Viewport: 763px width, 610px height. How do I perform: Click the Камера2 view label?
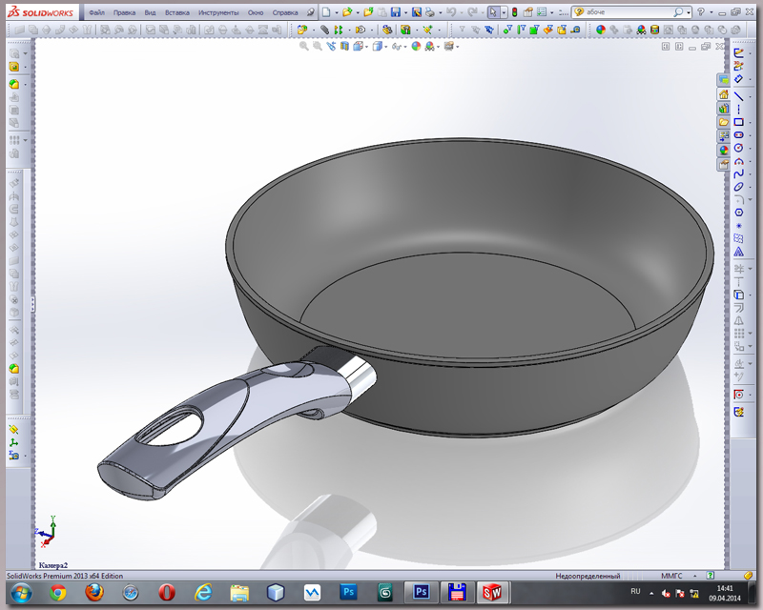(x=52, y=565)
